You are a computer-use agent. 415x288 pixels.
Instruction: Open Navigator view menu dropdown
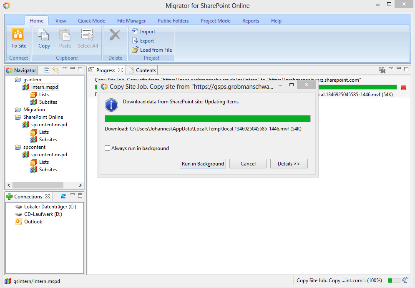click(65, 68)
